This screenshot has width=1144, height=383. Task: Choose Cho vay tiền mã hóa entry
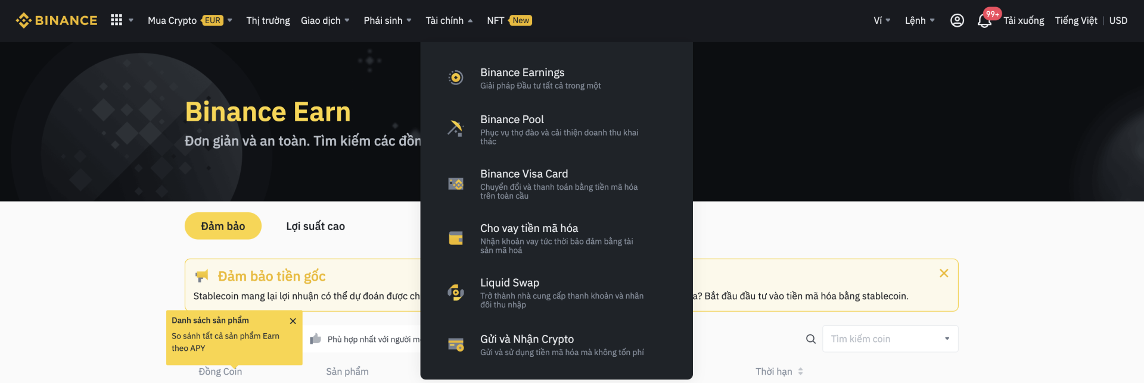tap(557, 238)
